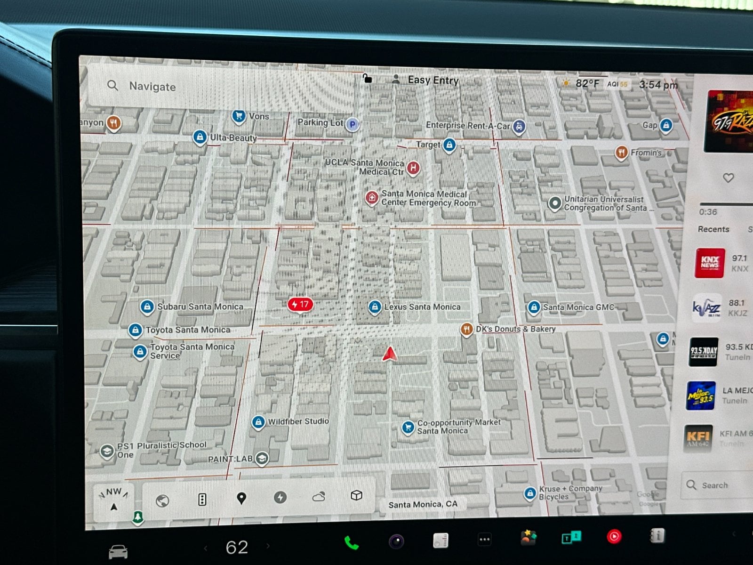Toggle points of interest with the pin icon

pyautogui.click(x=241, y=498)
